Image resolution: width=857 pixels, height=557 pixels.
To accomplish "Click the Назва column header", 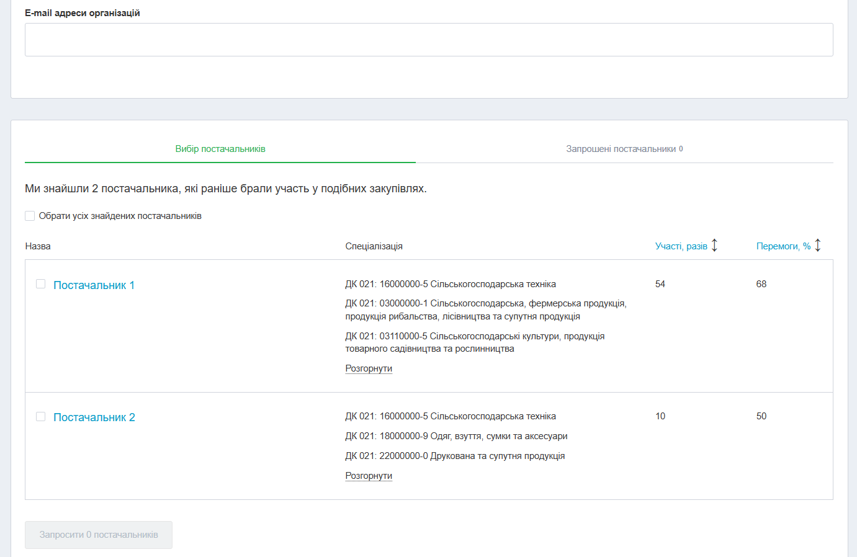I will (38, 246).
